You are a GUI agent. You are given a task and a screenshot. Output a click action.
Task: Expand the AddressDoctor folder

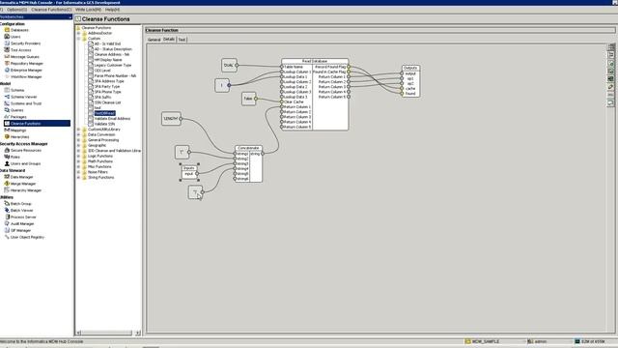[78, 33]
